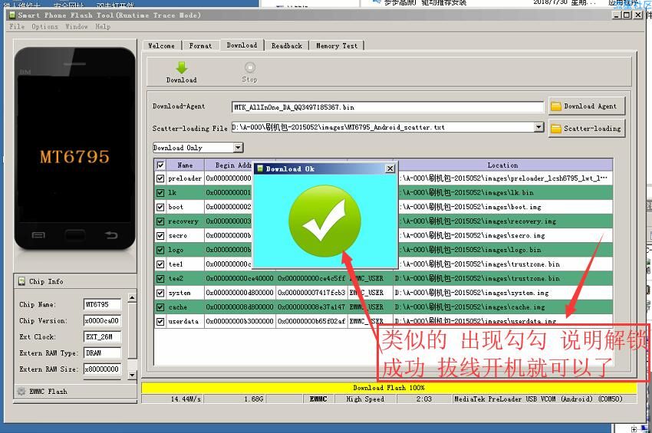Image resolution: width=652 pixels, height=433 pixels.
Task: Uncheck the preloader partition checkbox
Action: (160, 179)
